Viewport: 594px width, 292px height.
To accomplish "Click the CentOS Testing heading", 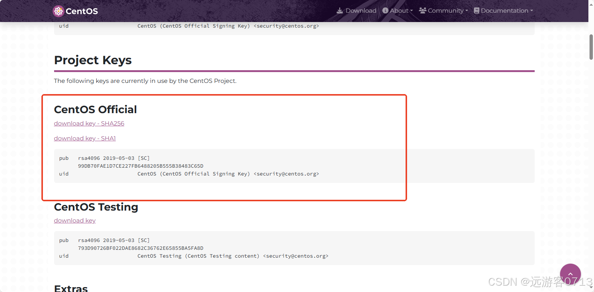I will (x=96, y=207).
